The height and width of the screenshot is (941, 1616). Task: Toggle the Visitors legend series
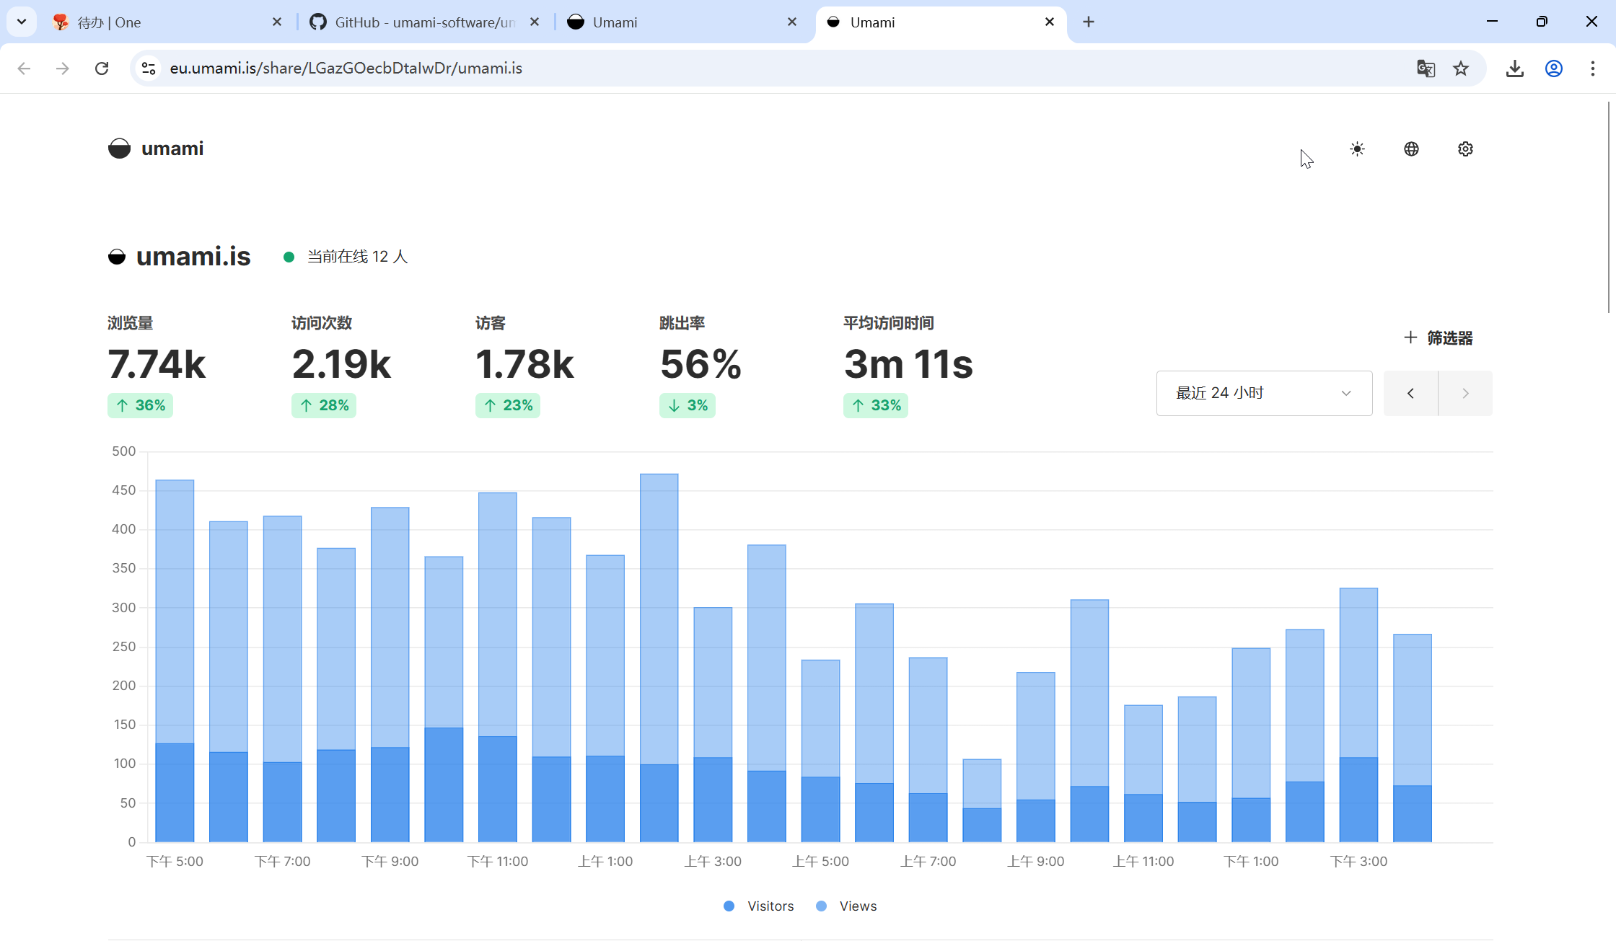click(x=759, y=906)
